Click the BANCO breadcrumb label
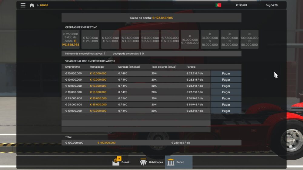This screenshot has width=303, height=170. pos(44,5)
